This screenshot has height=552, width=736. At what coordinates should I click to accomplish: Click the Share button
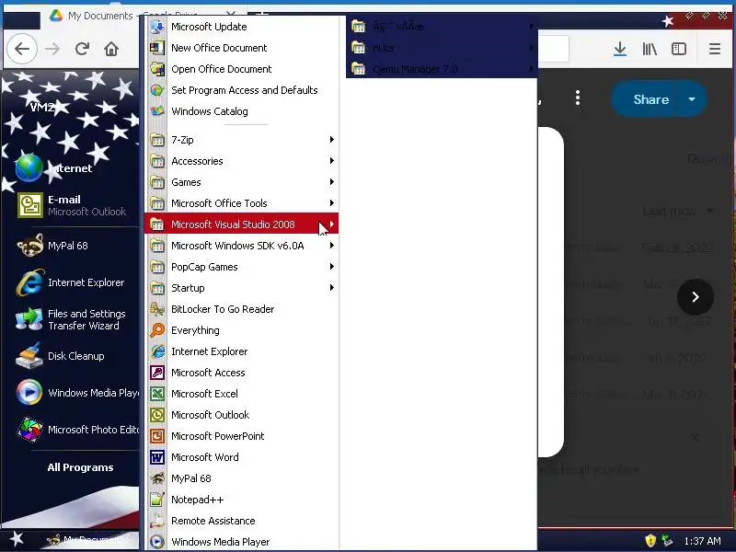coord(651,99)
